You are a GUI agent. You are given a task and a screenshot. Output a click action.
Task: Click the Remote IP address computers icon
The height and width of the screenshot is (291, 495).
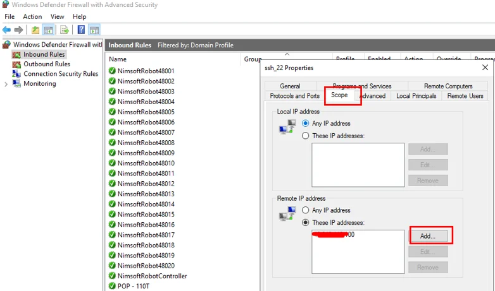(x=287, y=213)
